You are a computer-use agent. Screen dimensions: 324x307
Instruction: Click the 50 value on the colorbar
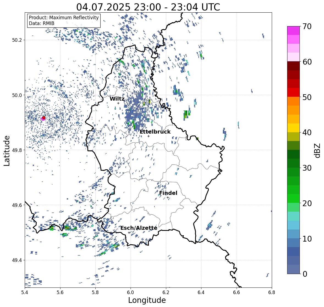click(307, 97)
